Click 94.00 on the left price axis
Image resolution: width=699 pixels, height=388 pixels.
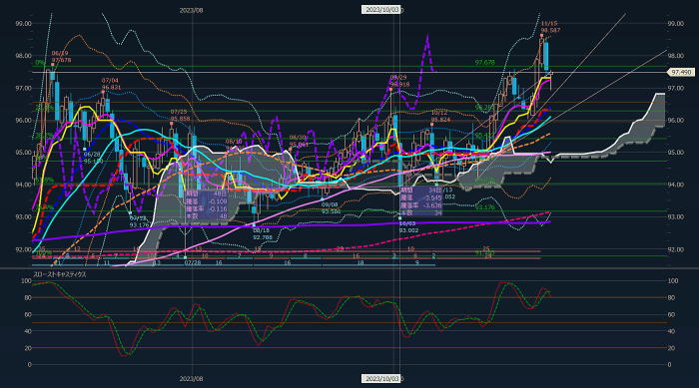(x=23, y=185)
